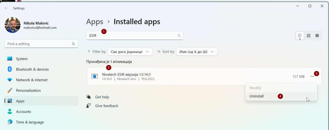This screenshot has height=130, width=329.
Task: Open the Give feedback link
Action: (x=107, y=106)
